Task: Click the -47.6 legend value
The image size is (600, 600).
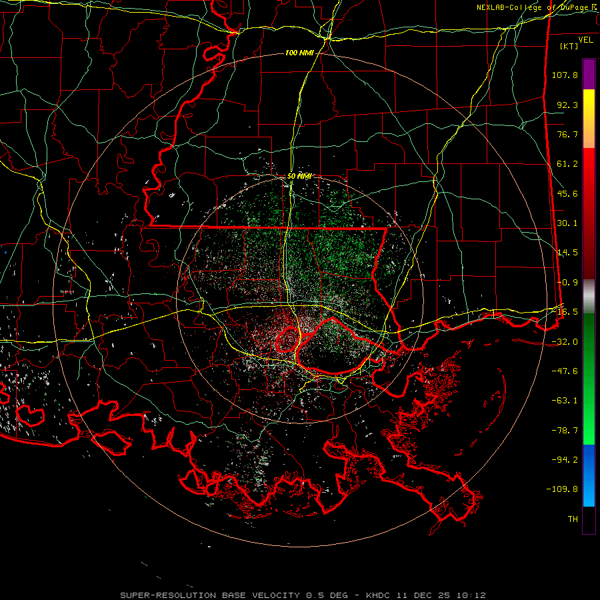Action: [x=565, y=371]
